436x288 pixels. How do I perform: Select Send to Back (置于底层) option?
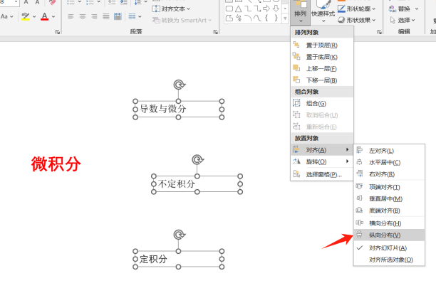(x=322, y=57)
